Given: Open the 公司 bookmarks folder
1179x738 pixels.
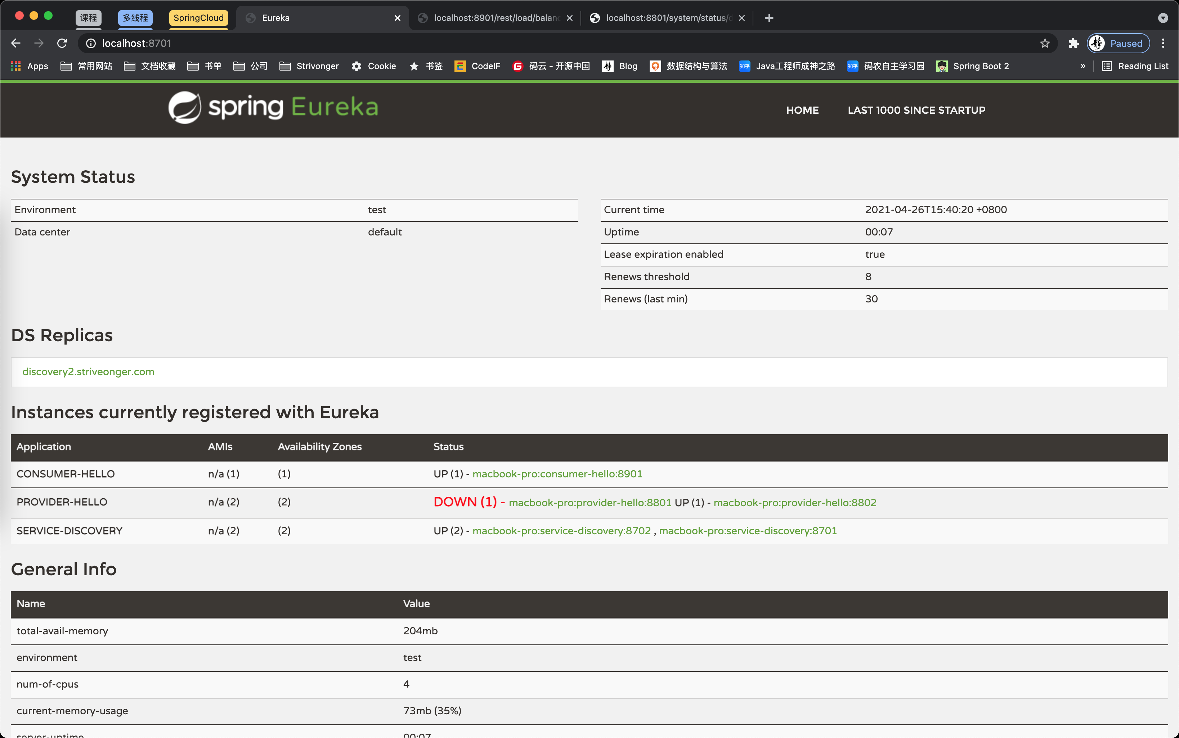Looking at the screenshot, I should point(250,66).
